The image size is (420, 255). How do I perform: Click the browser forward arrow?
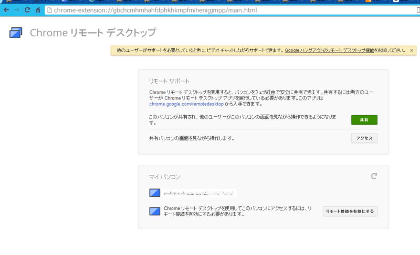pyautogui.click(x=17, y=10)
